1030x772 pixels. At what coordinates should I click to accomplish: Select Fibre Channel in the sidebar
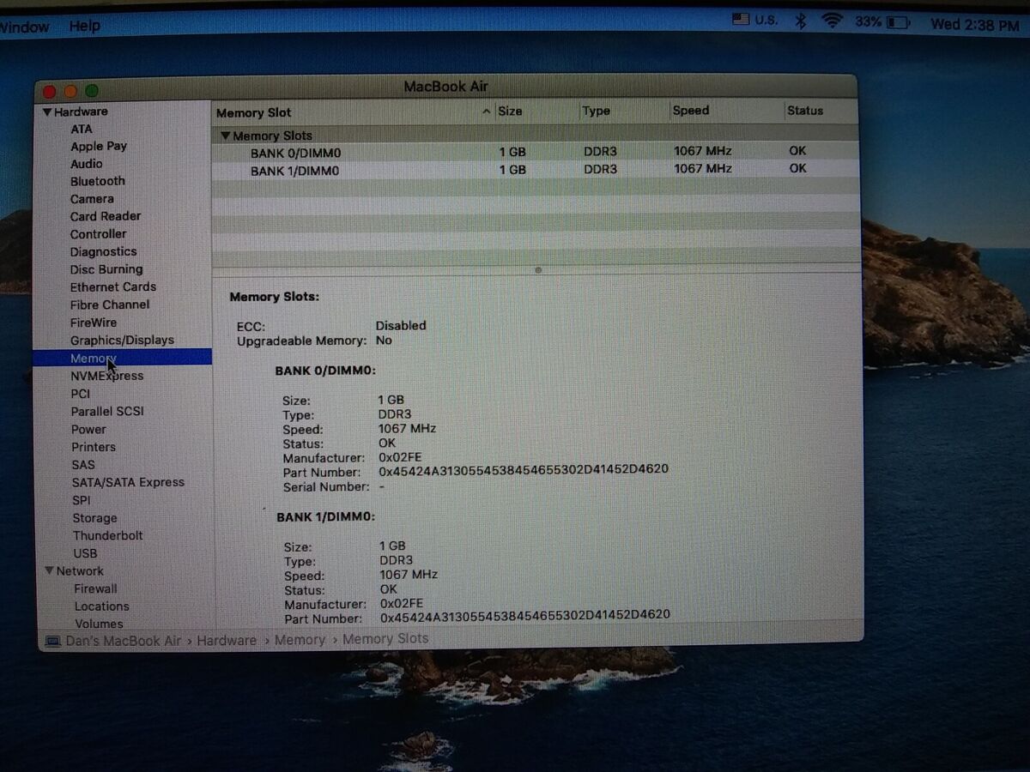[110, 305]
